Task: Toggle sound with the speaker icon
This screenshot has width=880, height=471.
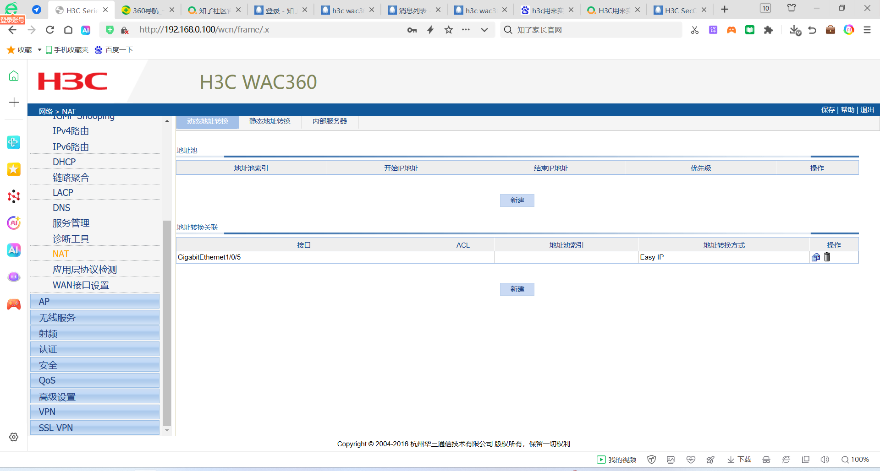Action: click(825, 460)
